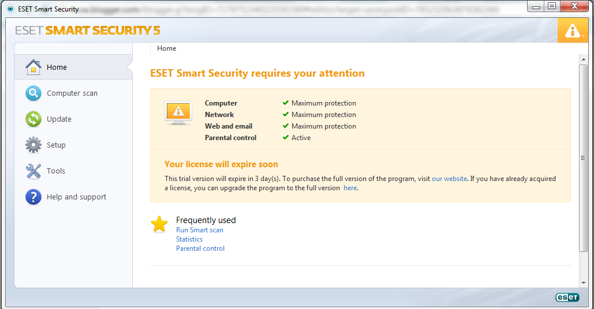Click the vertical scrollbar thumb

584,158
